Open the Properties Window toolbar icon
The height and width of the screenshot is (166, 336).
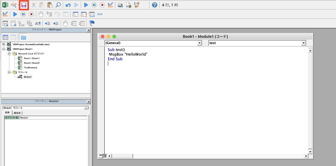(x=128, y=5)
